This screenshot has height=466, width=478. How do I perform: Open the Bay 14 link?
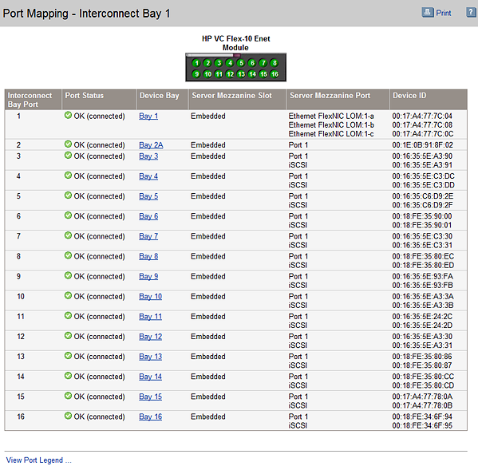click(150, 377)
